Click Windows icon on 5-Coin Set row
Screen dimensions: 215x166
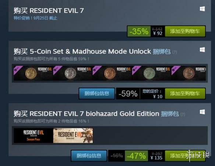tap(202, 49)
